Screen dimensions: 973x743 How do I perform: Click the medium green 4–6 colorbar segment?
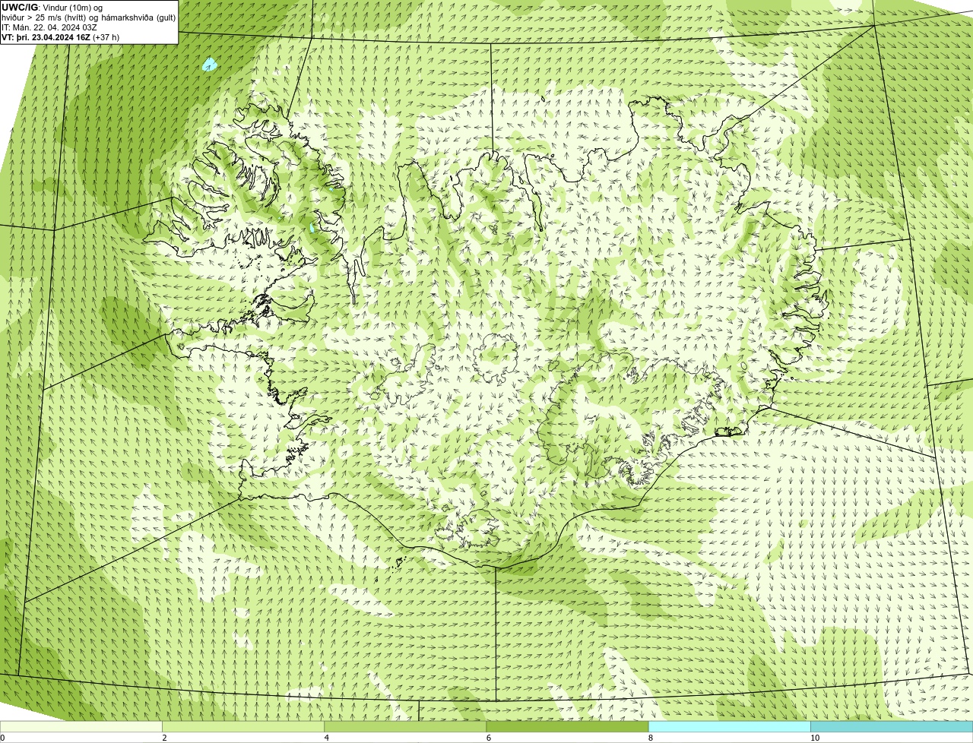click(x=405, y=726)
